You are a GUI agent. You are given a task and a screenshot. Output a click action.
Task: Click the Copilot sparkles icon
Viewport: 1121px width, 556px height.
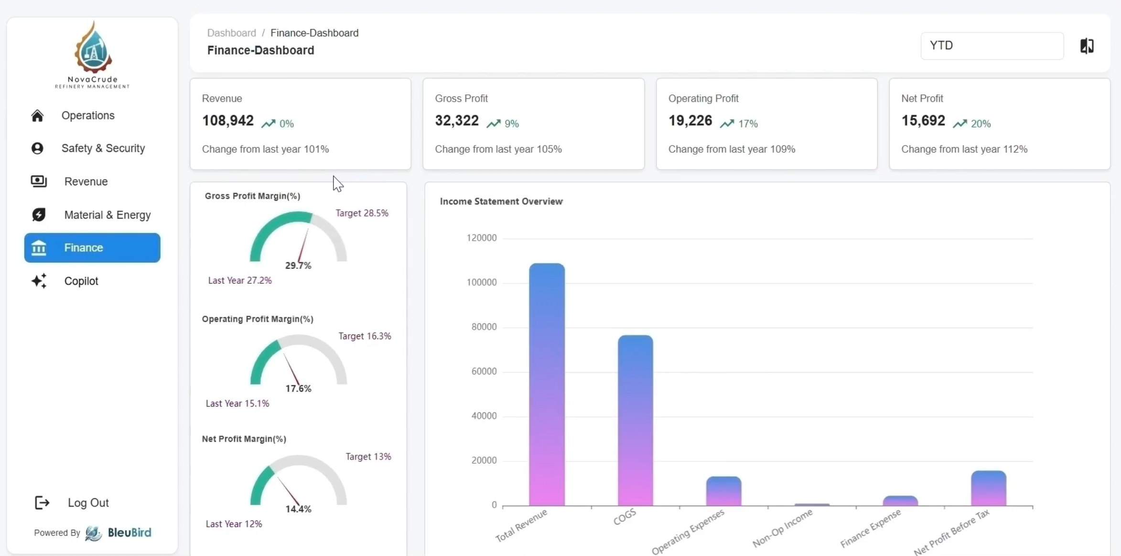coord(39,281)
